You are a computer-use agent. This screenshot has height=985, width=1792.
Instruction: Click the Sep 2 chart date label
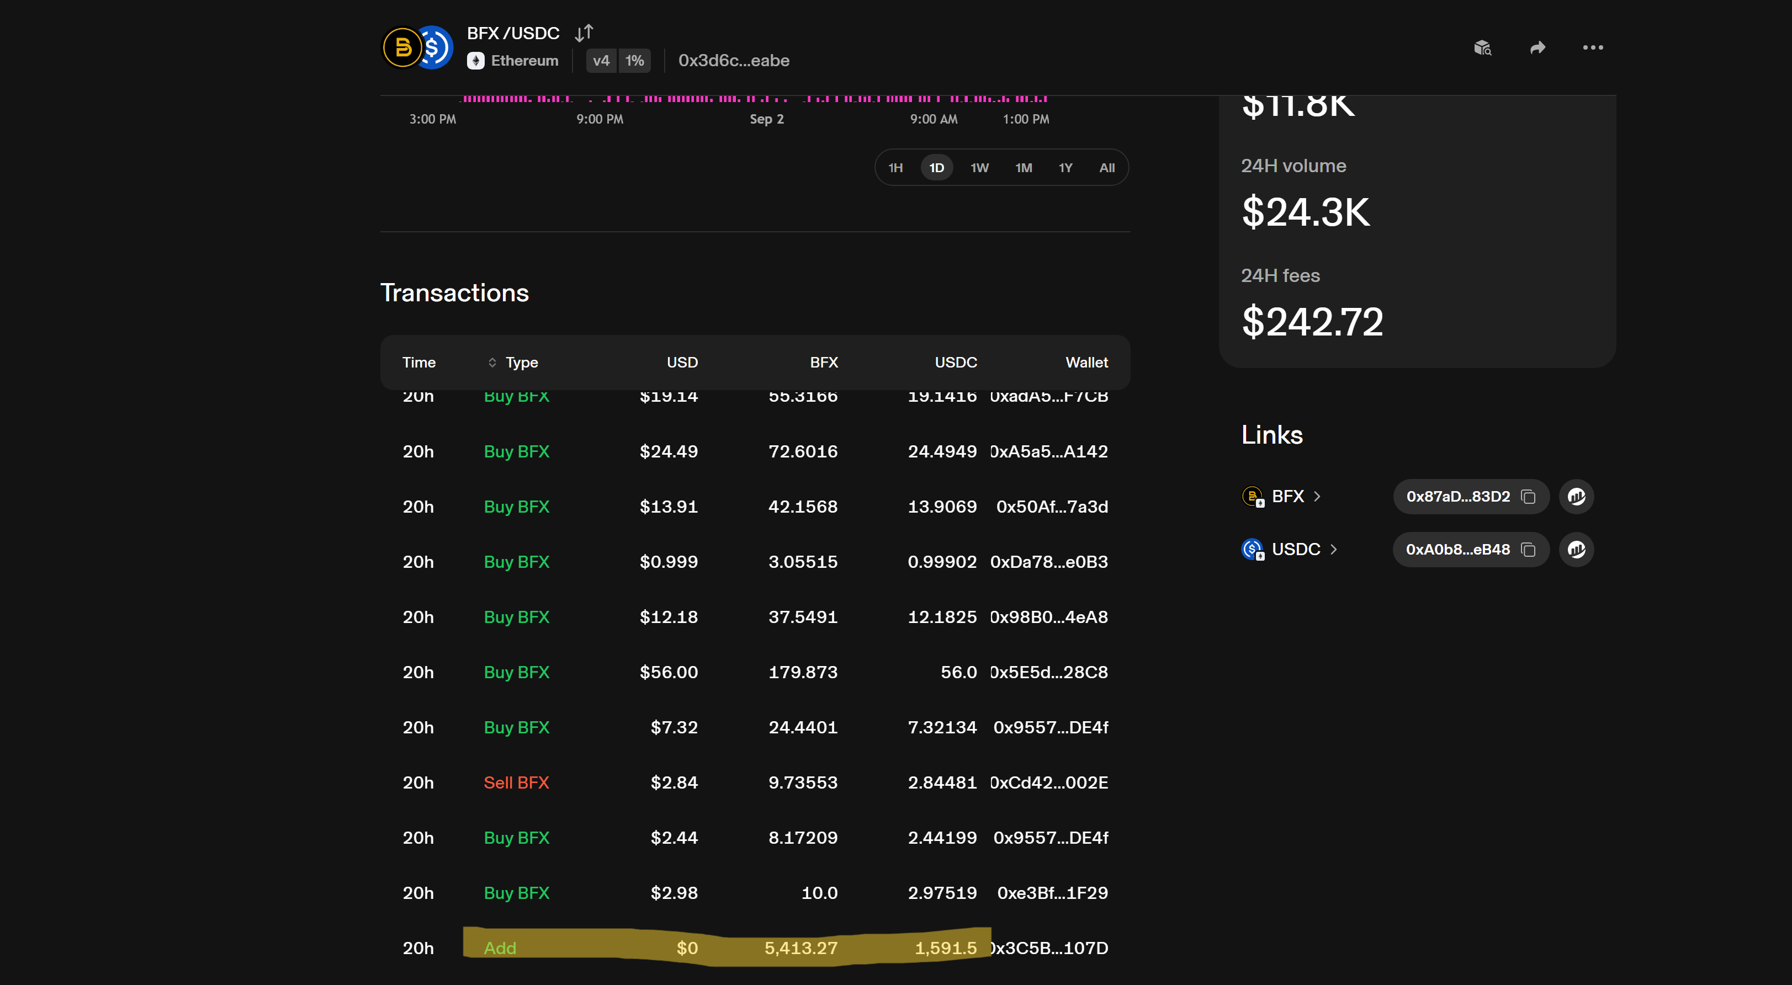[x=767, y=120]
